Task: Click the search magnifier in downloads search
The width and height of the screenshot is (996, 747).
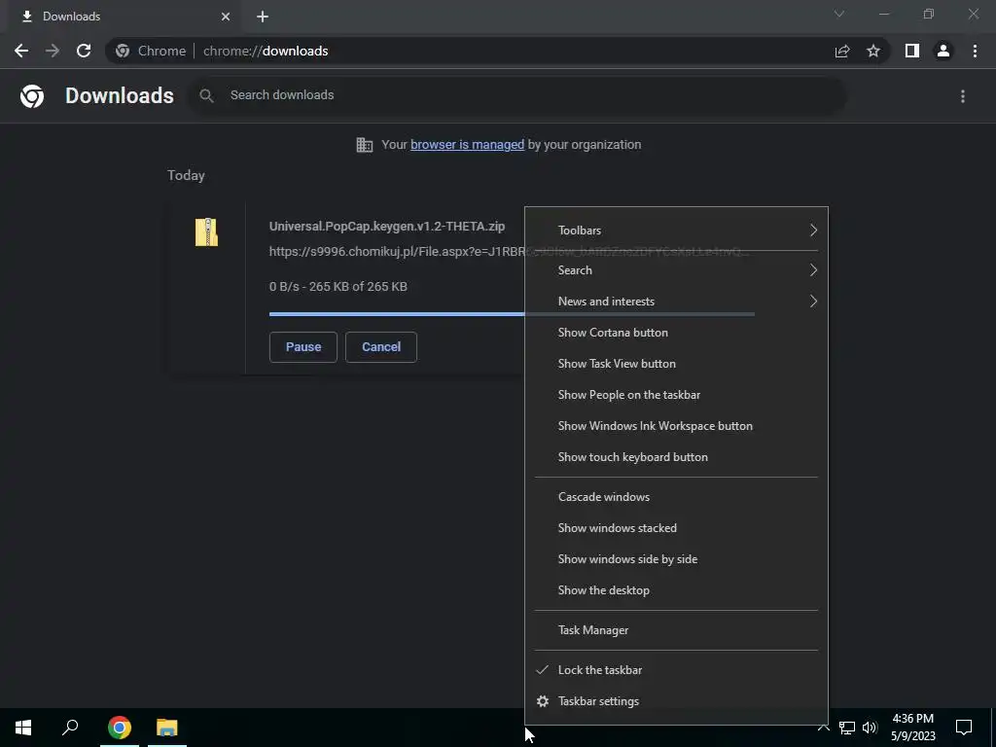Action: [x=206, y=96]
